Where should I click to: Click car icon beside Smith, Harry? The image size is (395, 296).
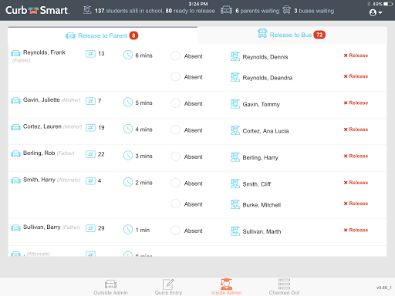[15, 180]
